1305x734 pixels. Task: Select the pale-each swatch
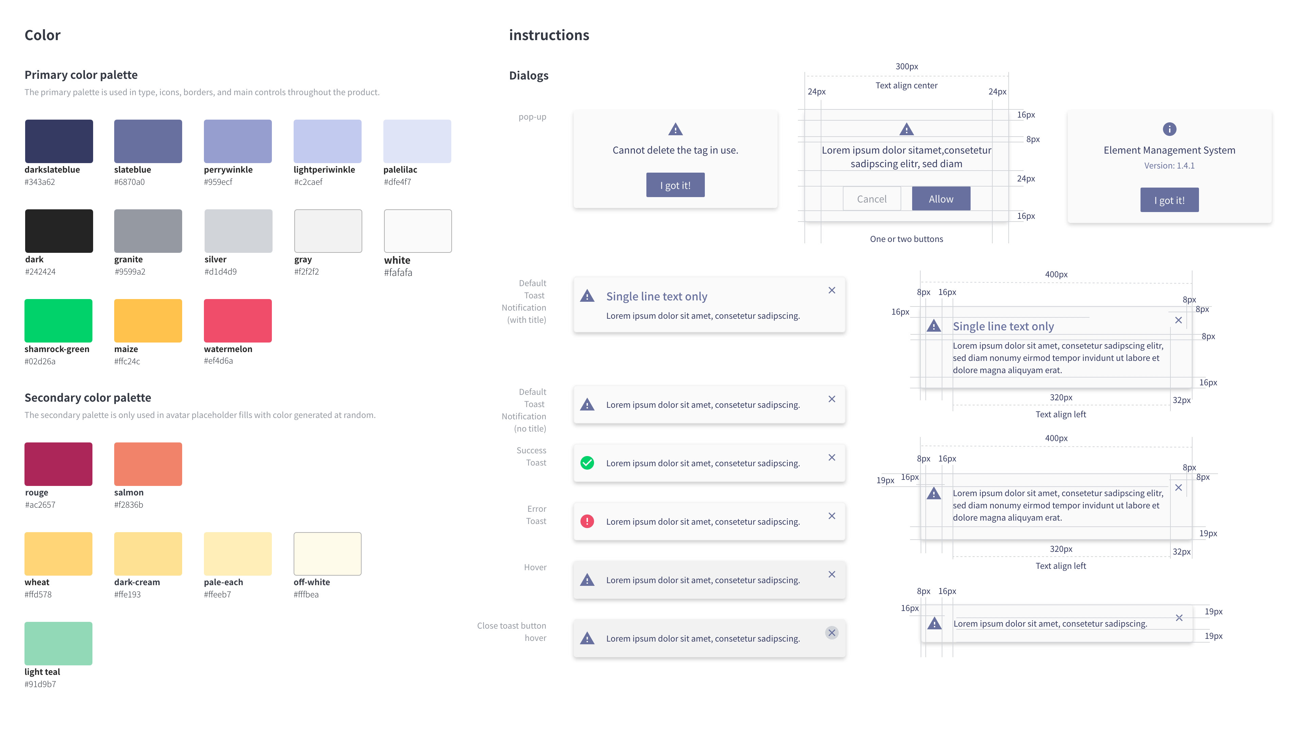coord(238,554)
